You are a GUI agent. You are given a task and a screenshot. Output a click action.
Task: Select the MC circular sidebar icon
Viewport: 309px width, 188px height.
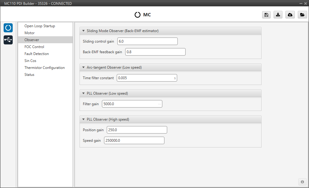point(8,28)
